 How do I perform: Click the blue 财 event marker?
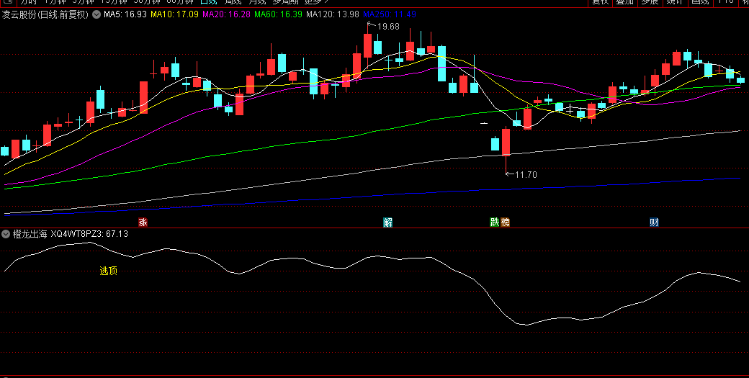(x=654, y=222)
